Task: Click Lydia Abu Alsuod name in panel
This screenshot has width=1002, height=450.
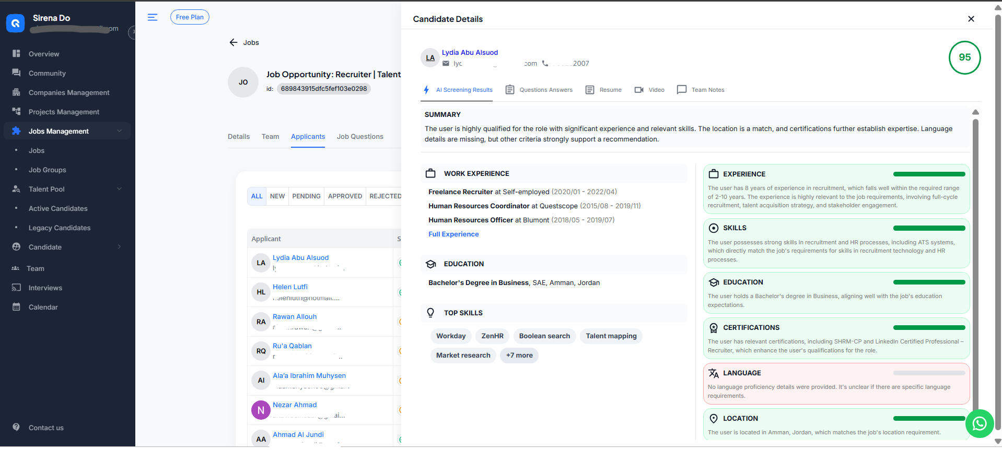Action: click(x=470, y=52)
